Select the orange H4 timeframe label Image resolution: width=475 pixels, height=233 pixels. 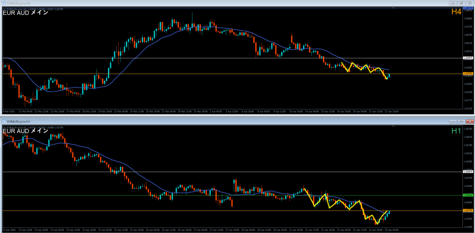[x=456, y=12]
